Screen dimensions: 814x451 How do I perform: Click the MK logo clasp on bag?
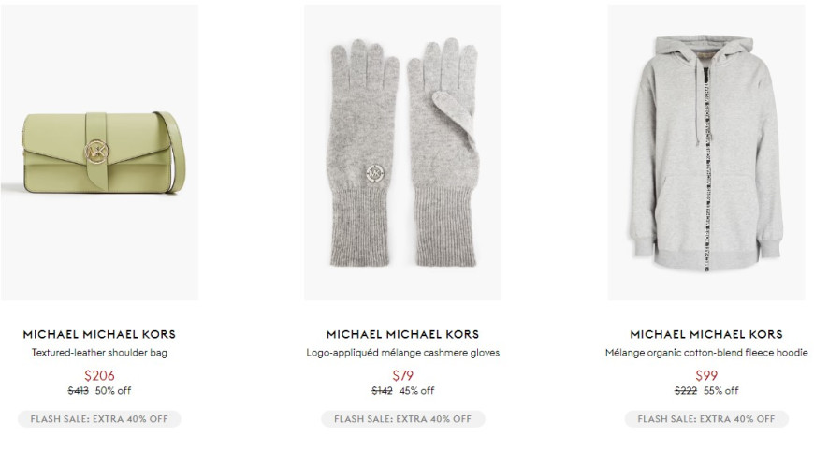coord(96,152)
